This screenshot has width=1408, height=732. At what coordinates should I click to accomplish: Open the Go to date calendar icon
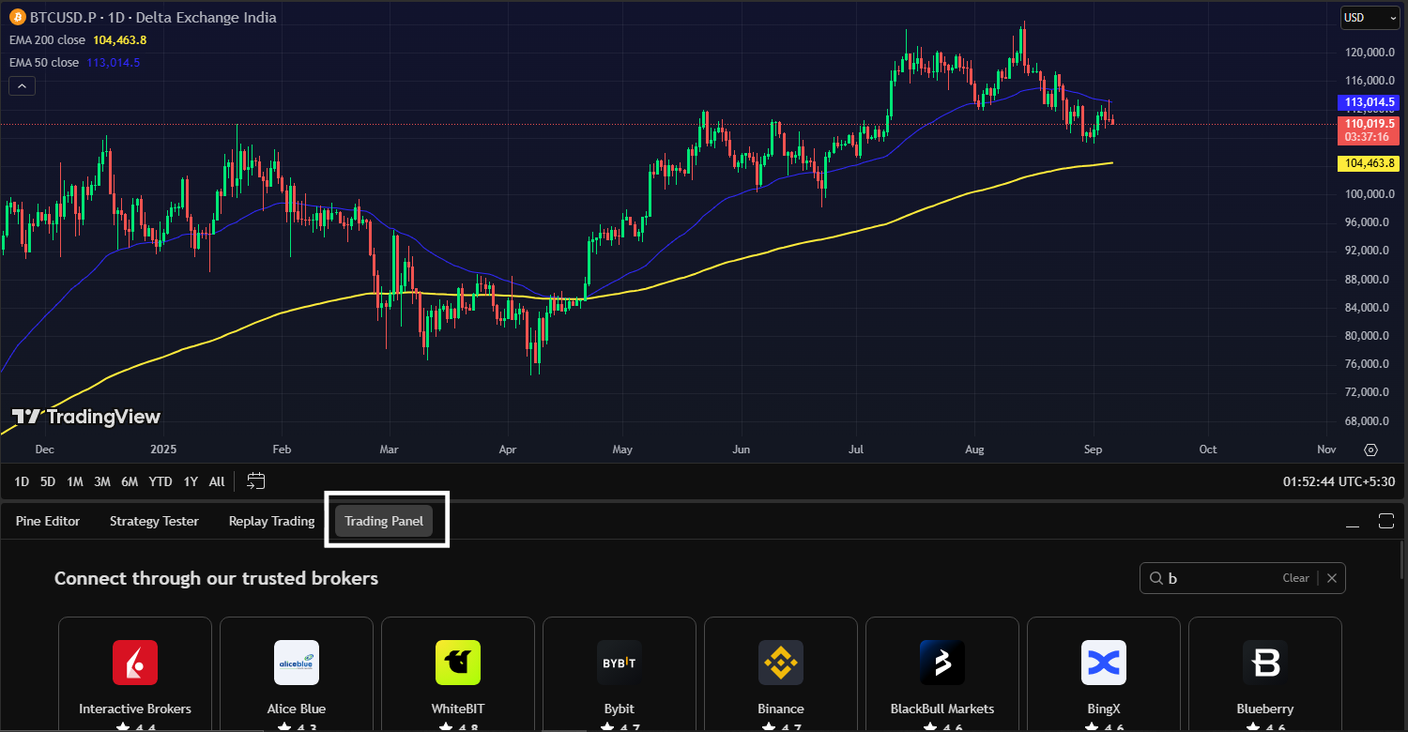[x=255, y=480]
